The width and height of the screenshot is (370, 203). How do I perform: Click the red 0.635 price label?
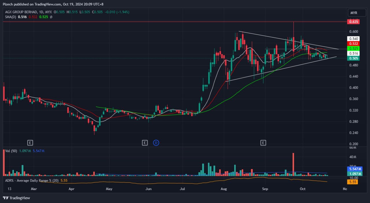click(354, 22)
